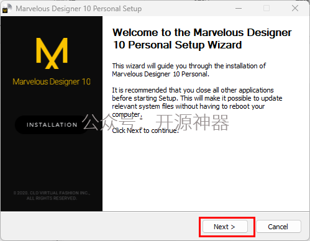The width and height of the screenshot is (310, 241).
Task: Close the setup window
Action: click(295, 9)
